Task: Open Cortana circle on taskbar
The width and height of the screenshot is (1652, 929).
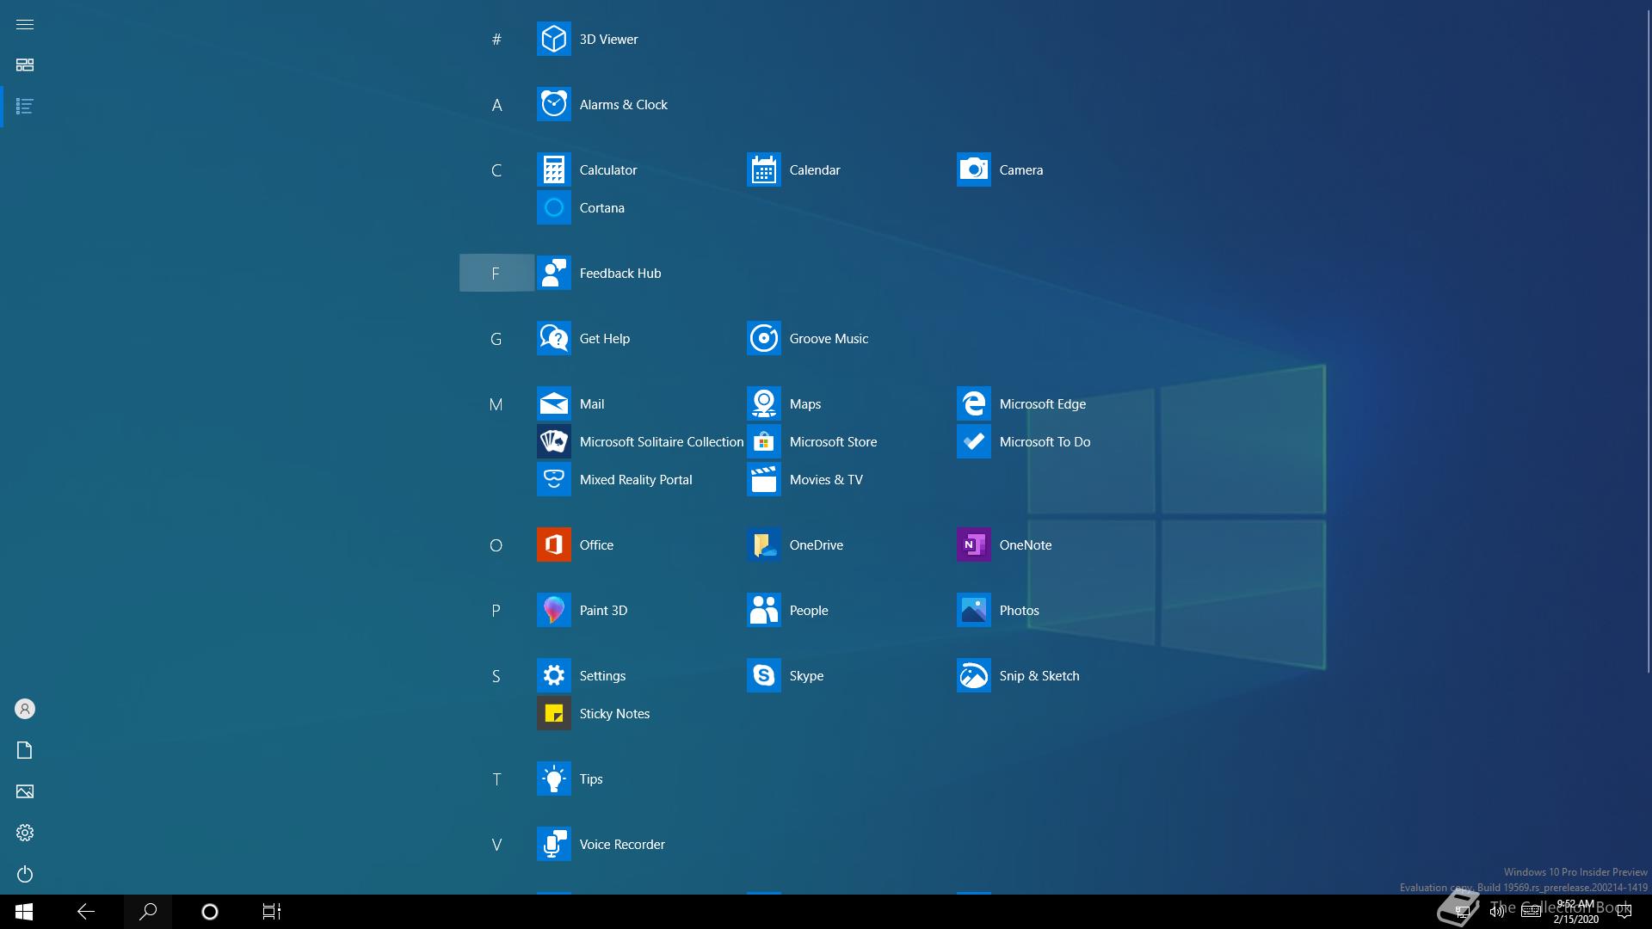Action: point(210,912)
